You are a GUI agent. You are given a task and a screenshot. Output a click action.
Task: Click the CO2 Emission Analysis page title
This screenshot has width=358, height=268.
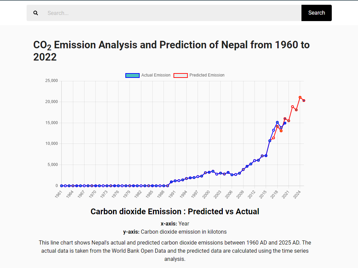coord(171,51)
